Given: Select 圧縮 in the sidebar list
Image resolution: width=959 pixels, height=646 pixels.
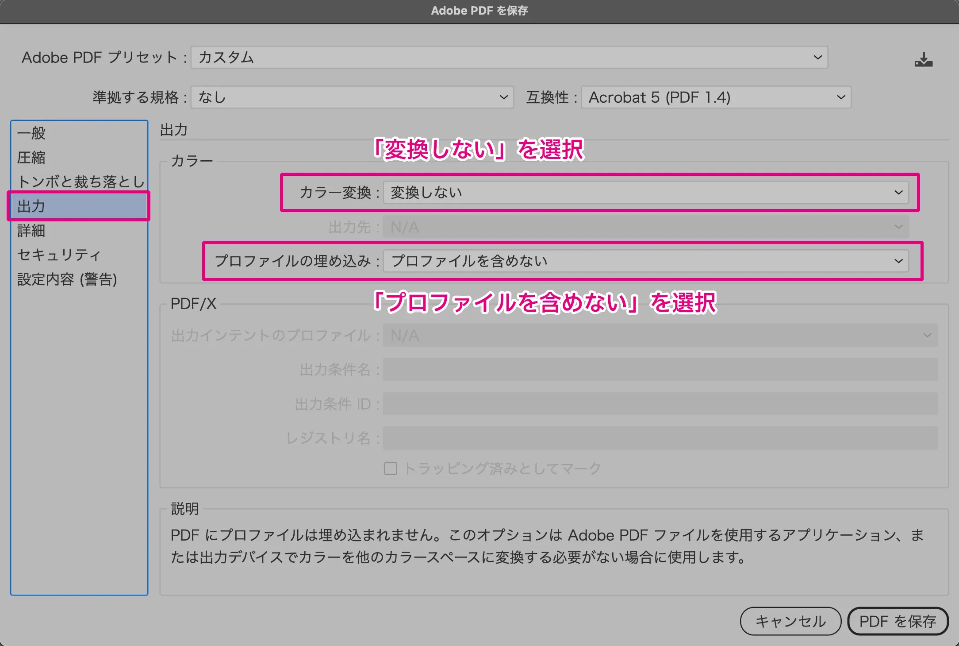Looking at the screenshot, I should (x=79, y=157).
